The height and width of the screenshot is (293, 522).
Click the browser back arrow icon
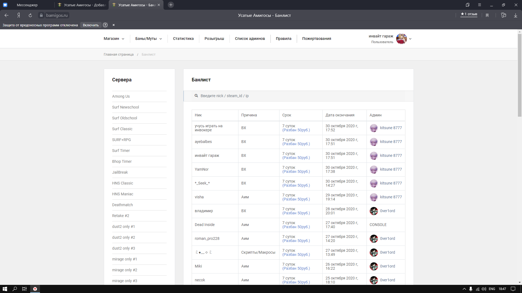7,15
